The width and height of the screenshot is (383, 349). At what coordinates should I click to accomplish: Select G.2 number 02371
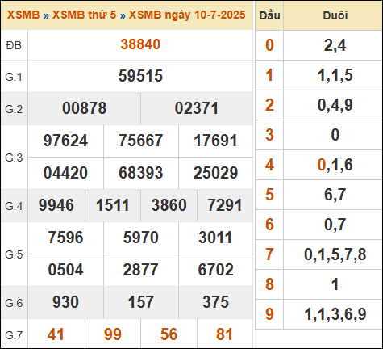point(197,108)
